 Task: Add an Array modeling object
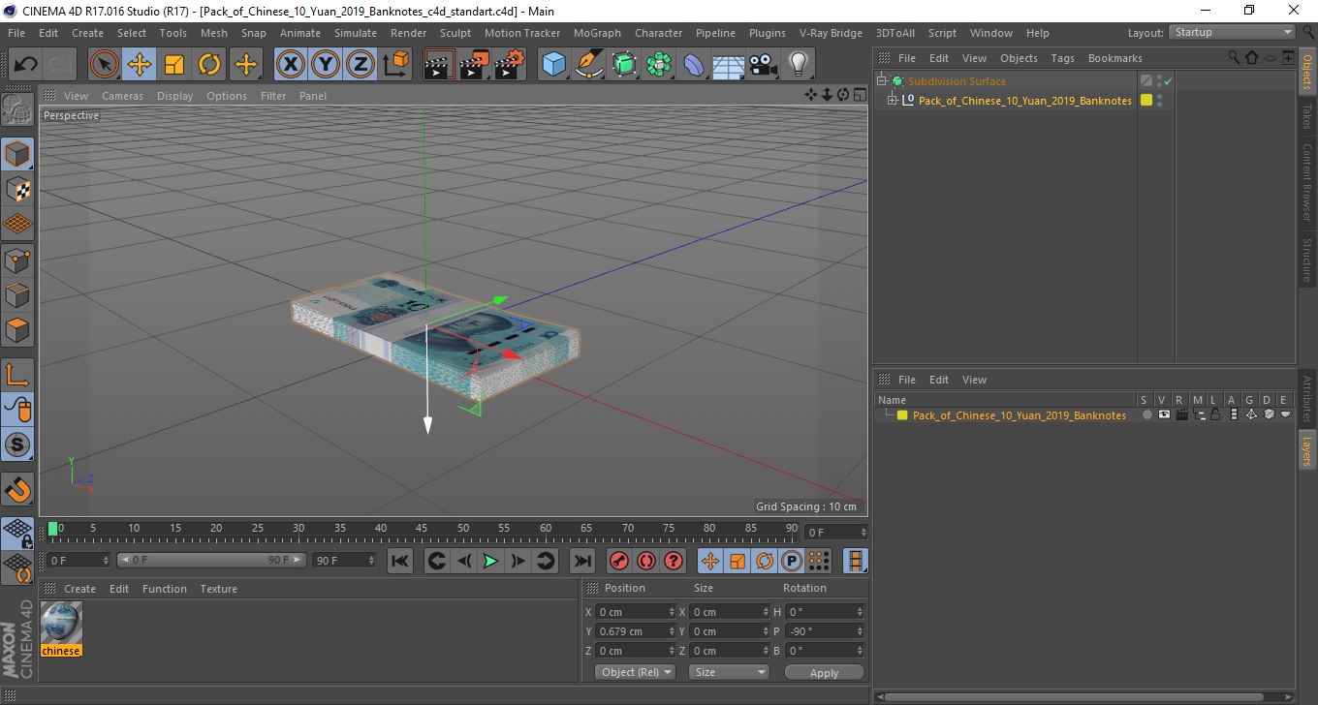click(x=660, y=65)
